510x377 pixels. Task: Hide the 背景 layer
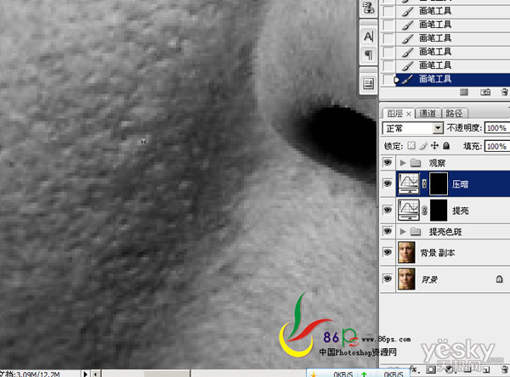point(388,279)
